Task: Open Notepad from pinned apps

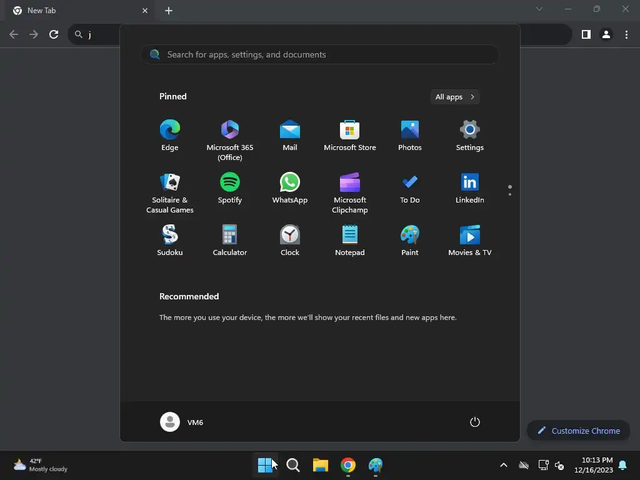Action: click(x=350, y=241)
